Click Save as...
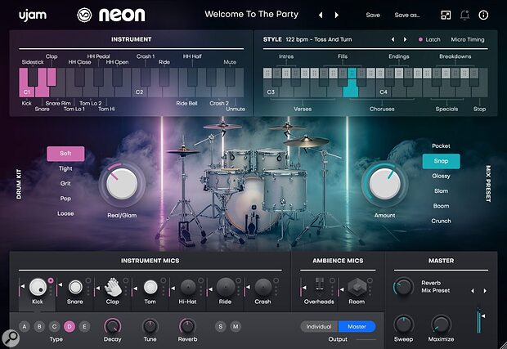 407,15
